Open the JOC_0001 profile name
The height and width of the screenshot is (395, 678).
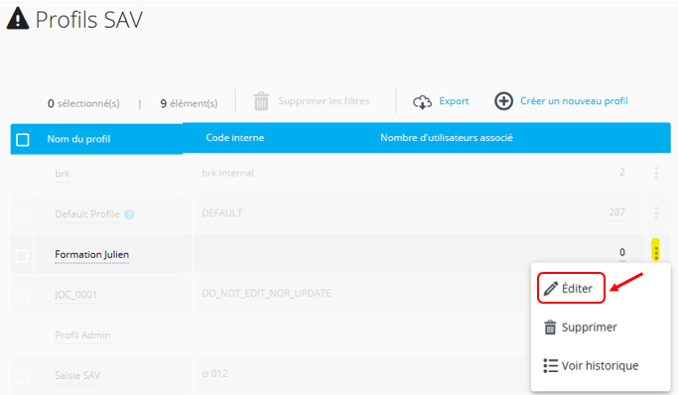[x=75, y=295]
